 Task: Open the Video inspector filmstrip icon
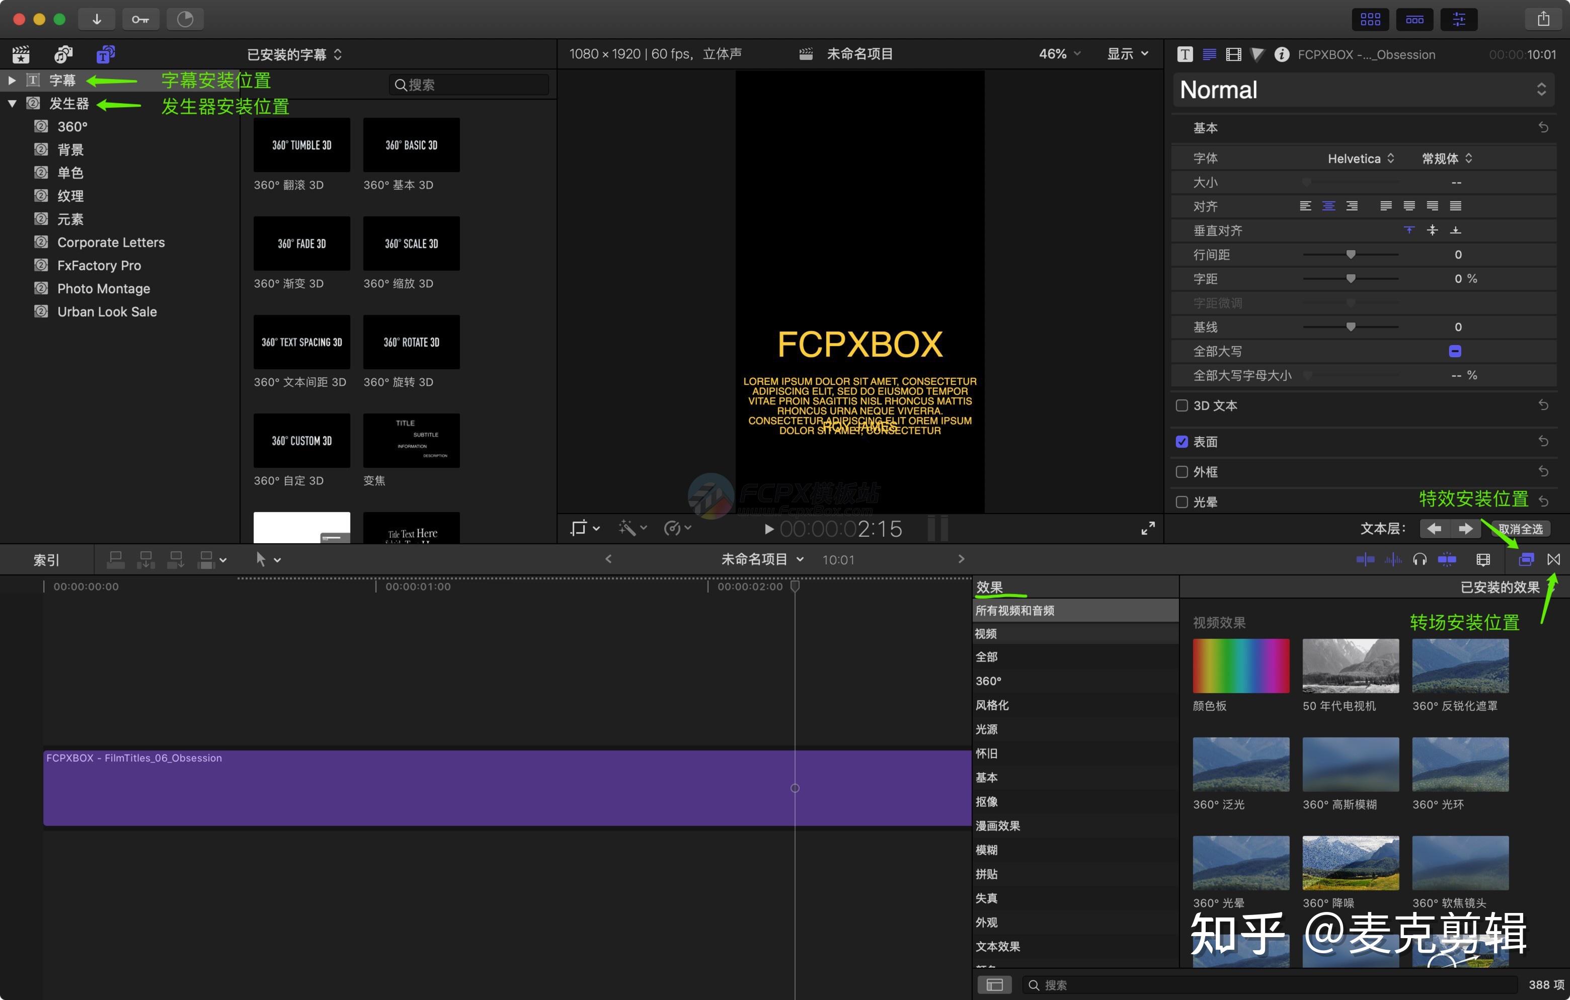pyautogui.click(x=1233, y=54)
